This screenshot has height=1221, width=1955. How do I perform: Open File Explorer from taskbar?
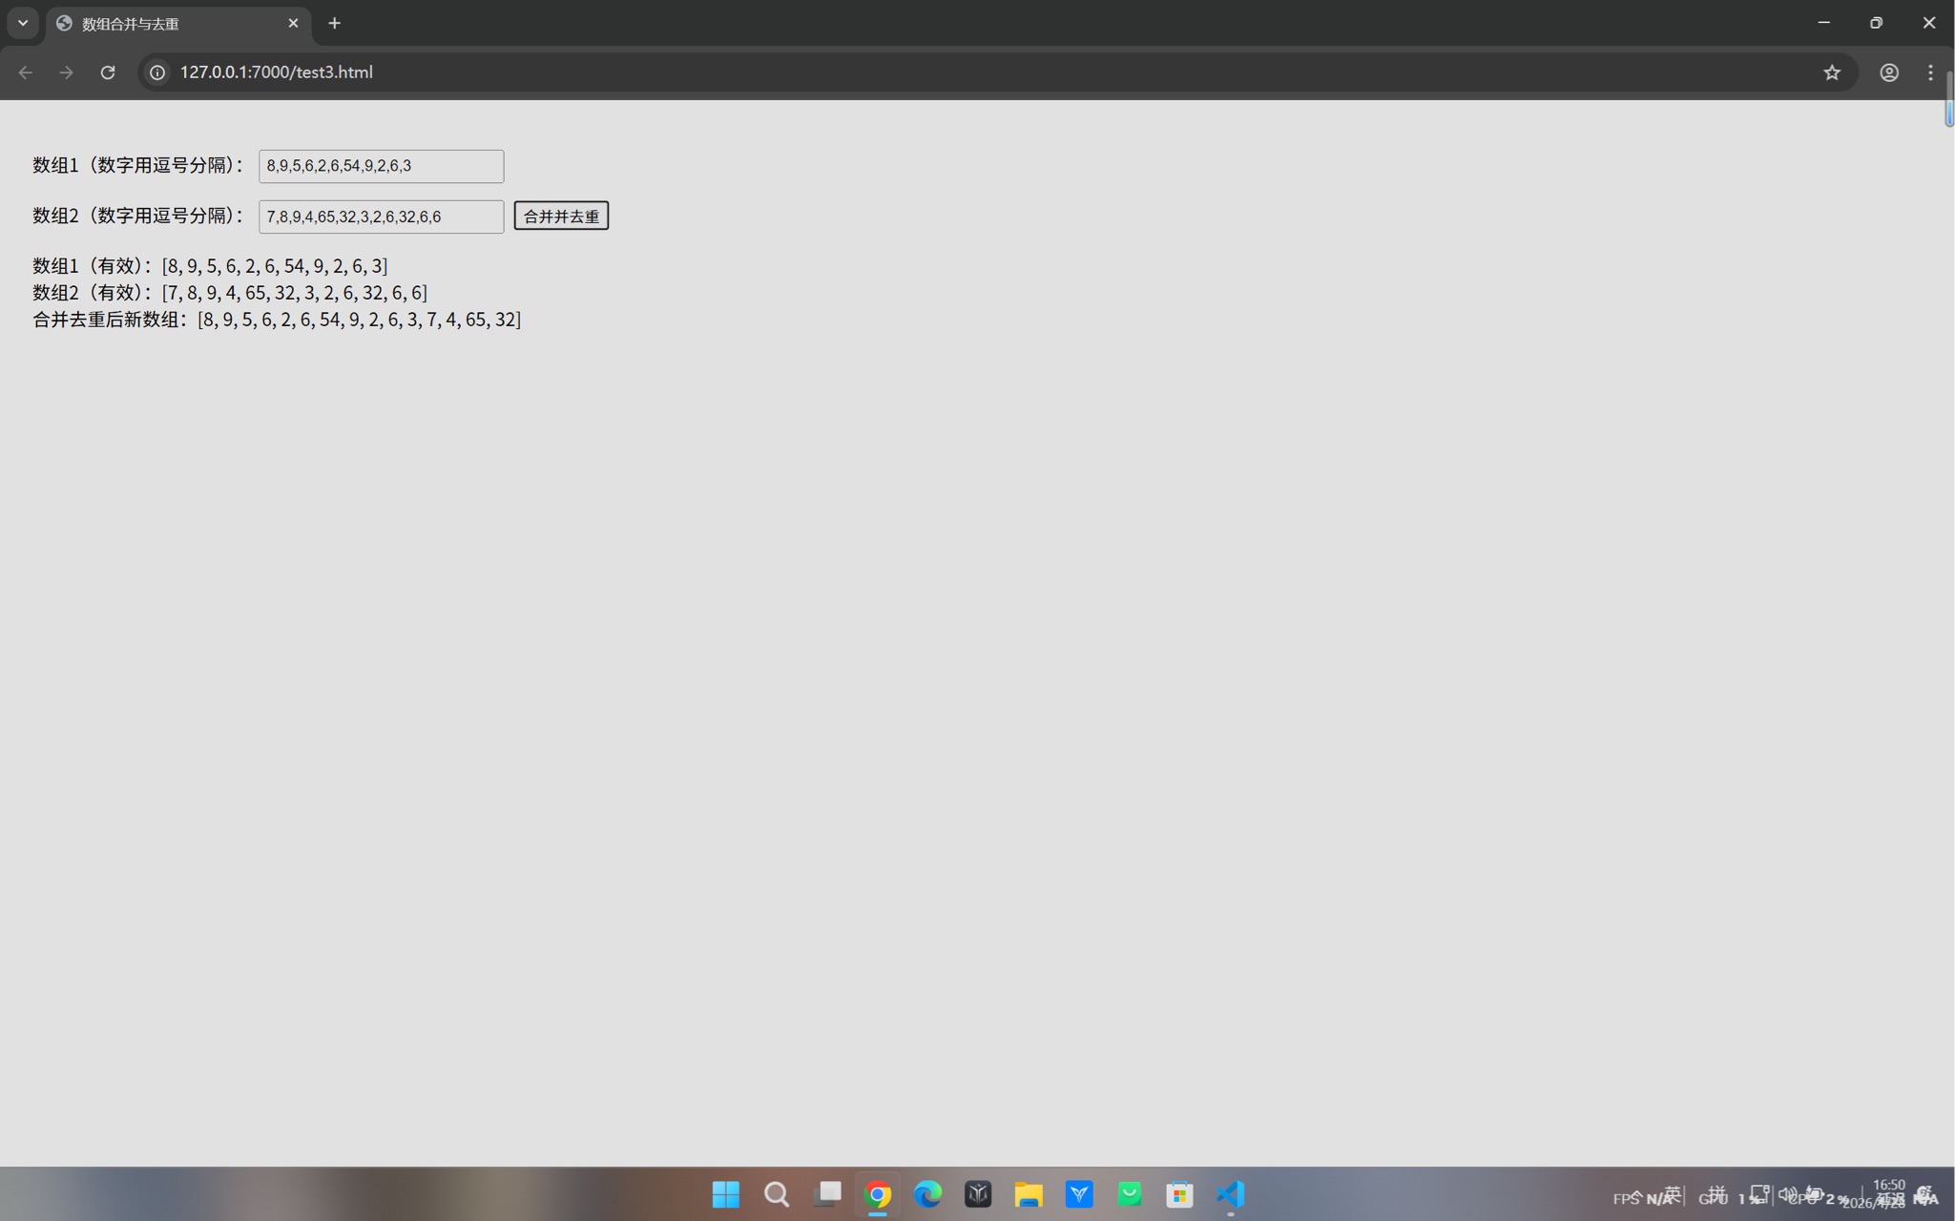[1028, 1194]
